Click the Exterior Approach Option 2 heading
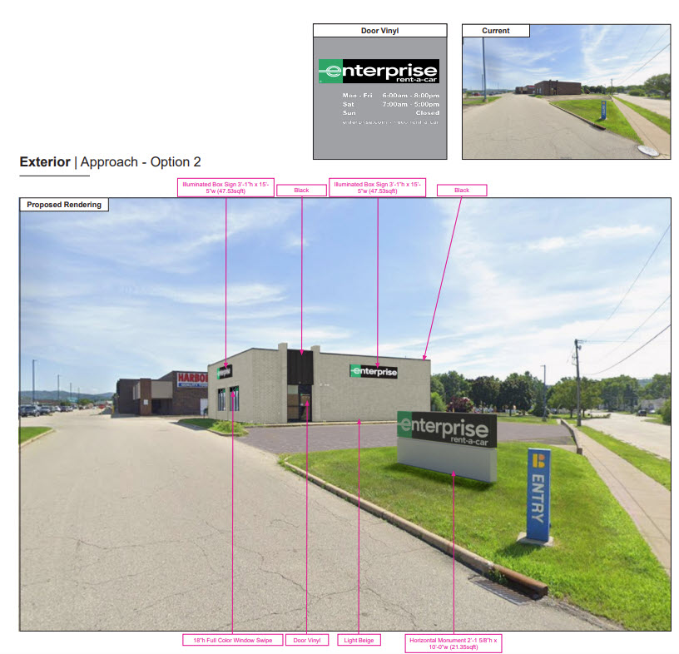Image resolution: width=679 pixels, height=654 pixels. pos(110,162)
